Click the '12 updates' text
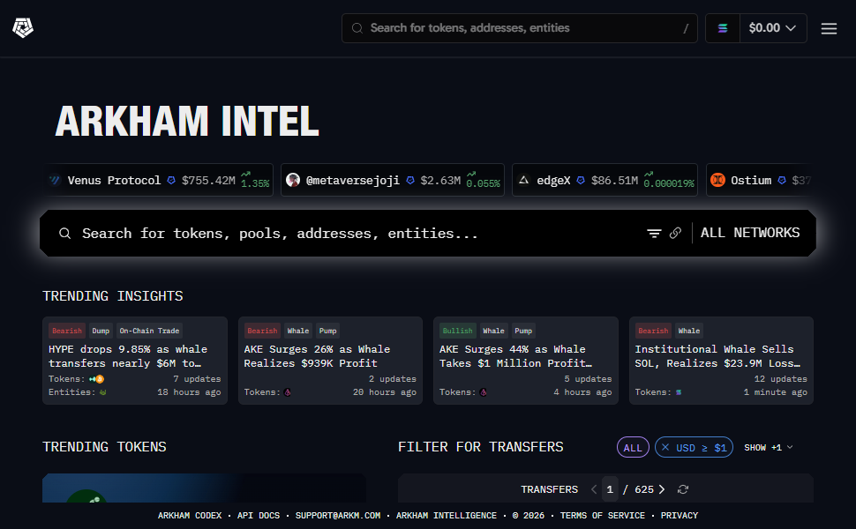 781,379
